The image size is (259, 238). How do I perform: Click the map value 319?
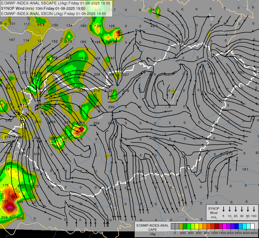(8, 121)
